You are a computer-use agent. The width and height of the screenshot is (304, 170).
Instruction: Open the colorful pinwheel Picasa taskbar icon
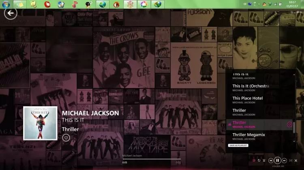coord(144,4)
